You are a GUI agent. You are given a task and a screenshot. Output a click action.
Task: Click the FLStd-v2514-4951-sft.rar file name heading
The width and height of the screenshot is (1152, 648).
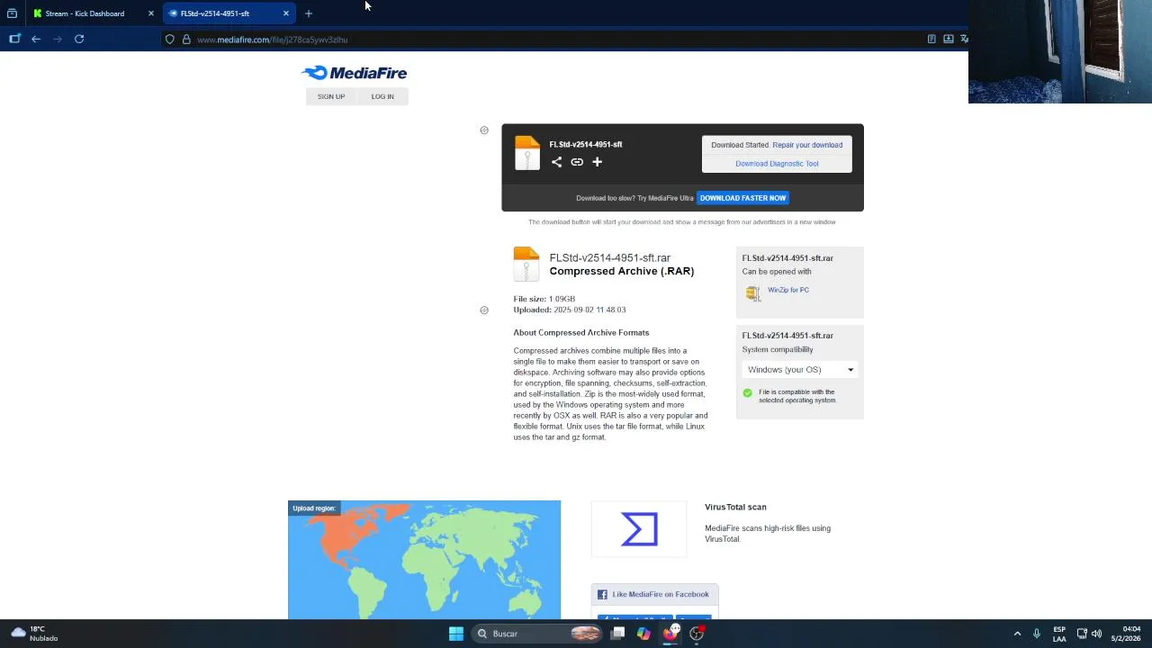[609, 257]
